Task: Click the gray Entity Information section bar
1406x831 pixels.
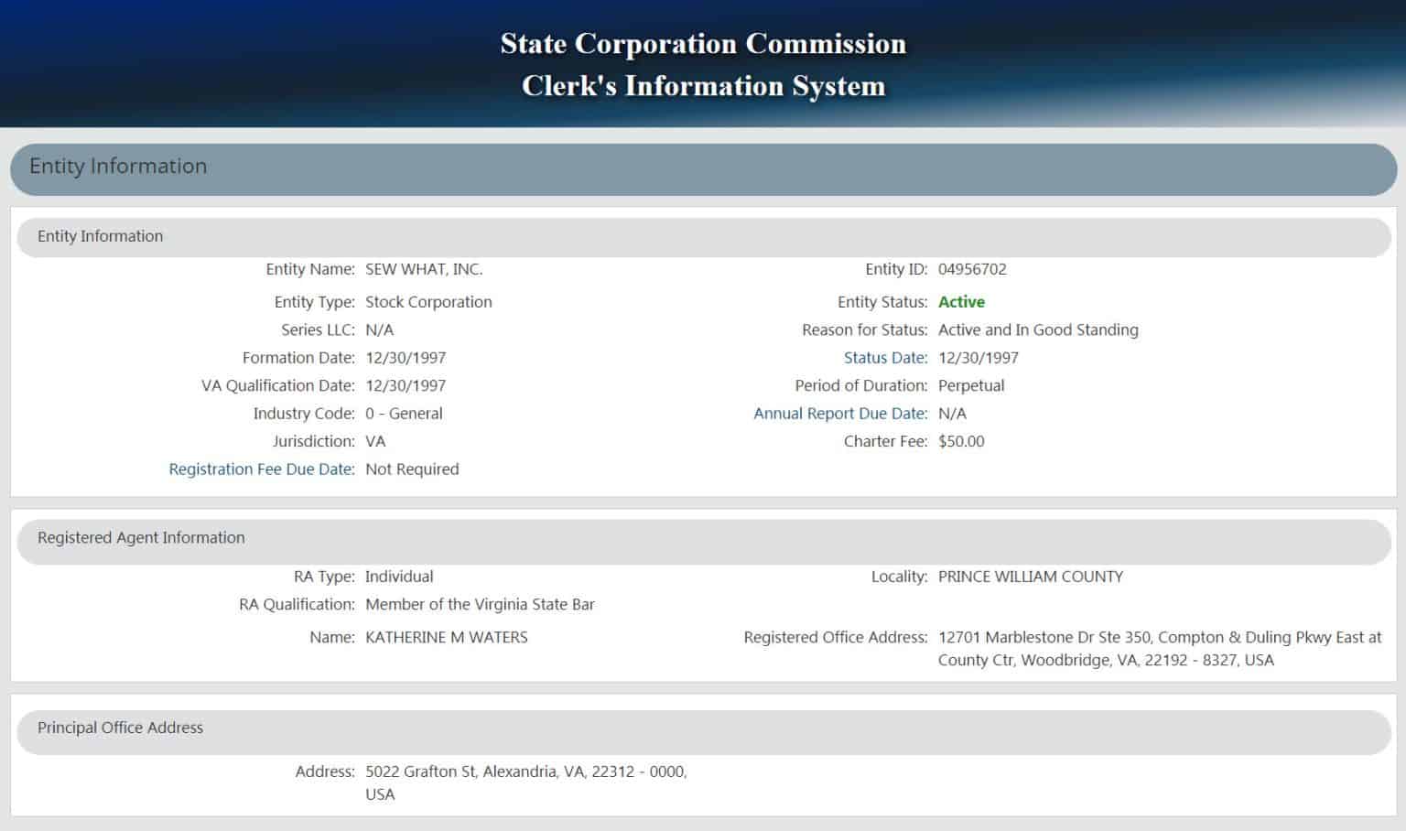Action: click(x=100, y=236)
